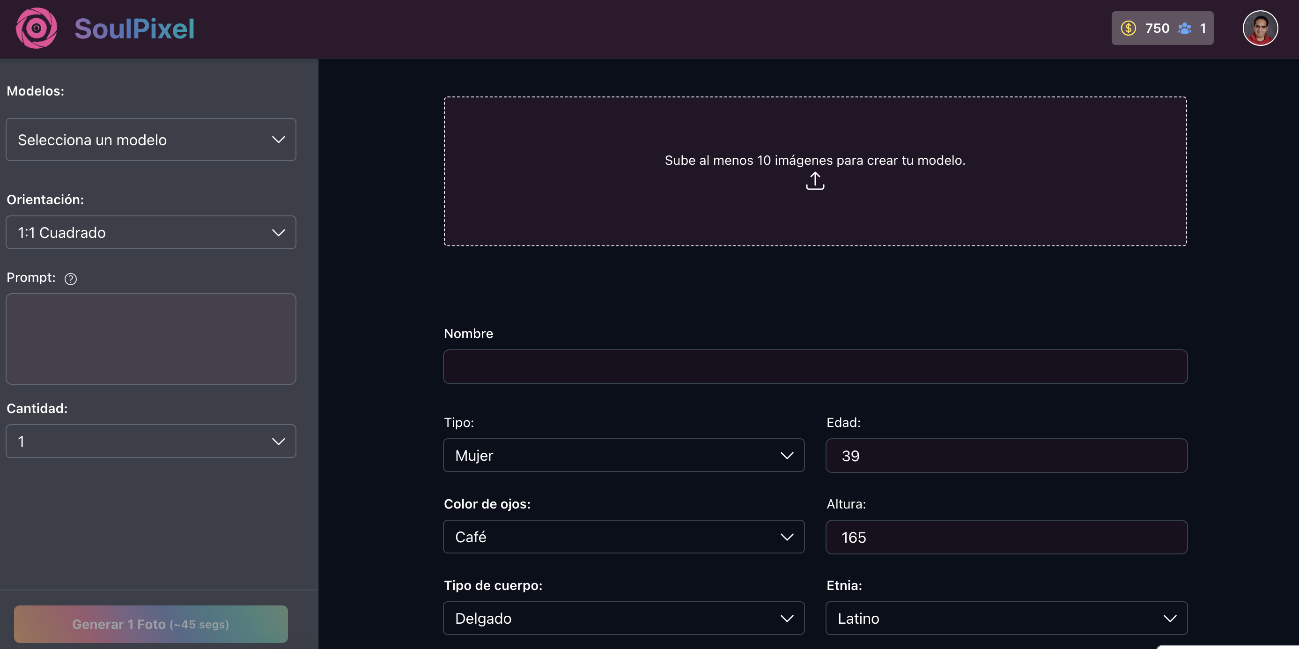Click the upload arrow icon
The image size is (1299, 649).
tap(815, 181)
